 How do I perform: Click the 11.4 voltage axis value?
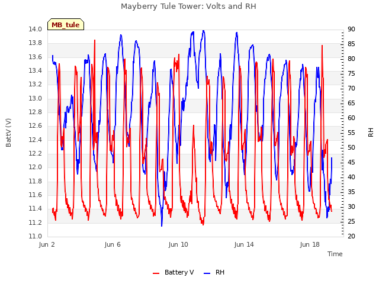(36, 209)
